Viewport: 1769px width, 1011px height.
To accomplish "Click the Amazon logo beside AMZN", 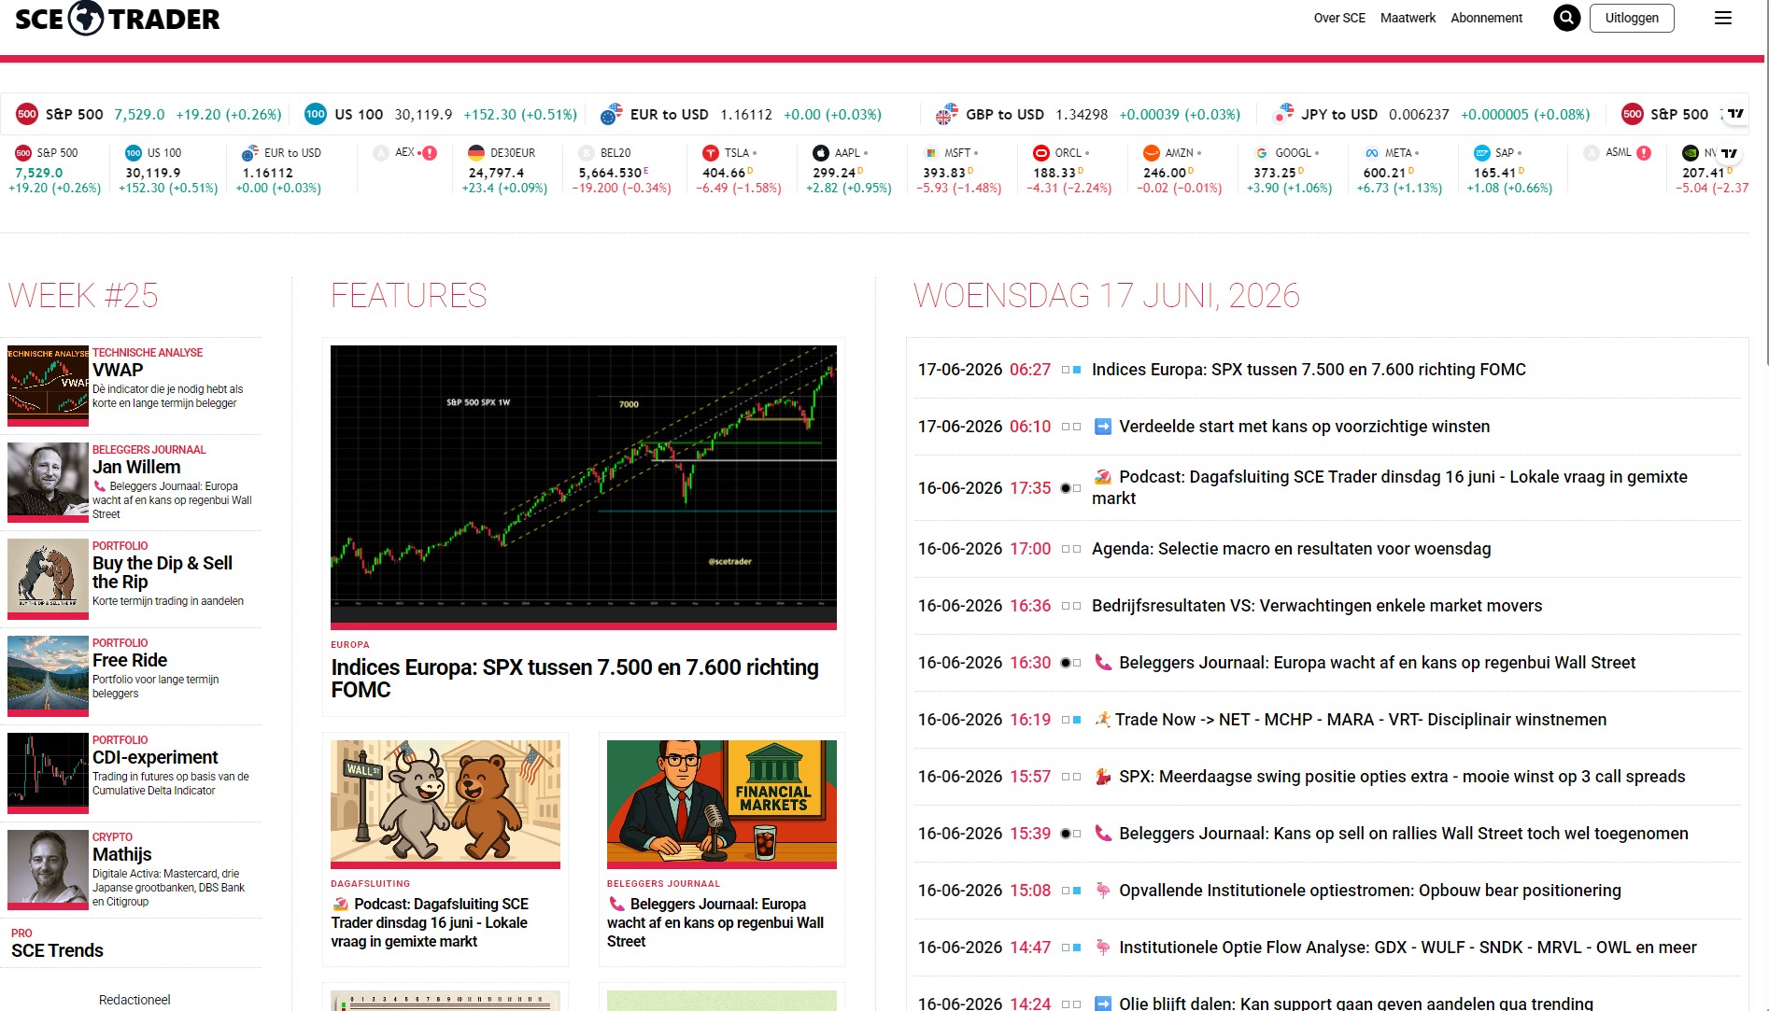I will click(1152, 153).
